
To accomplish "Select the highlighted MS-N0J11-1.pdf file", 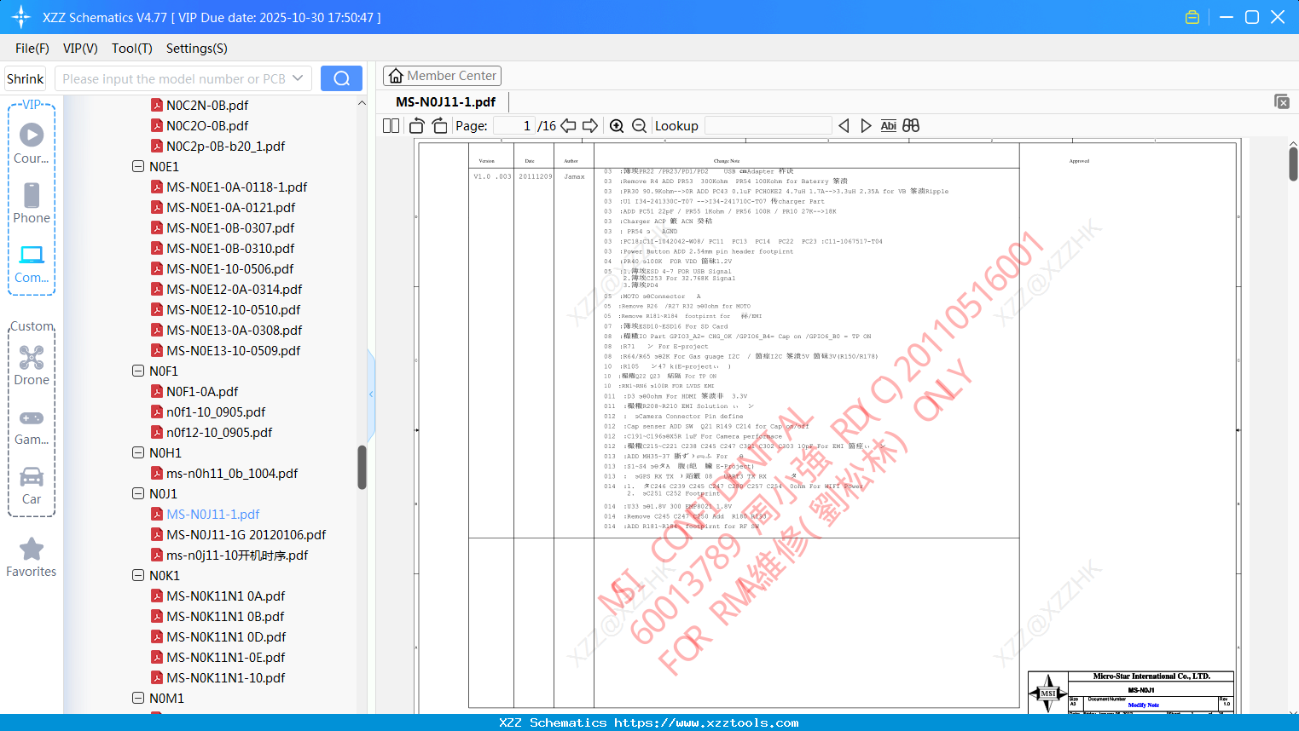I will 213,515.
